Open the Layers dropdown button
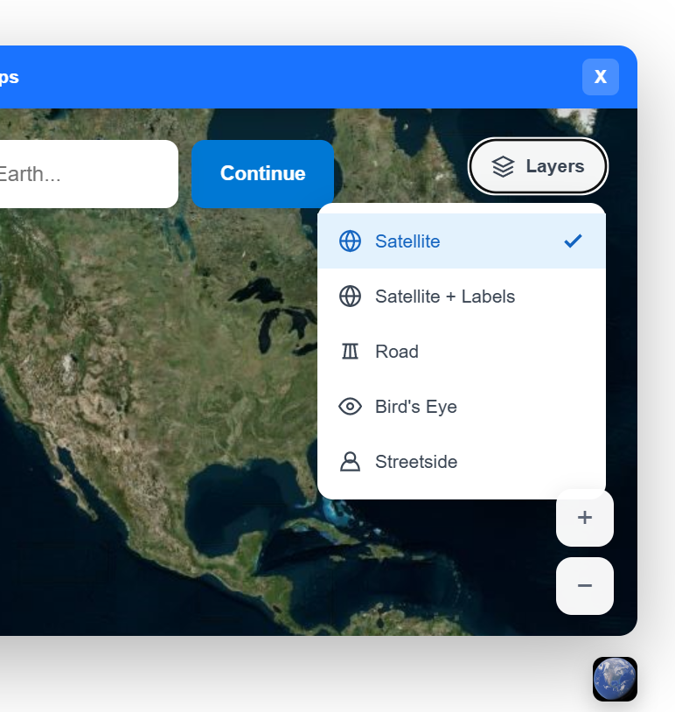Viewport: 675px width, 712px height. 538,166
